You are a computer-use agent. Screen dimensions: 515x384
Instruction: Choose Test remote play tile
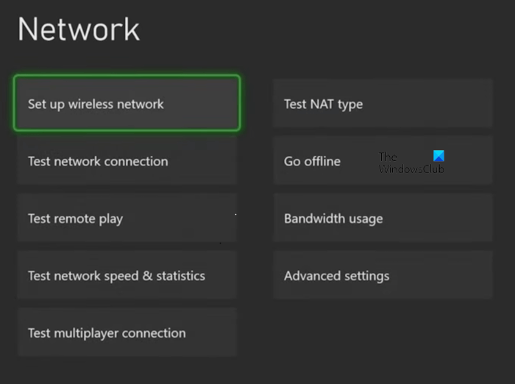point(127,218)
